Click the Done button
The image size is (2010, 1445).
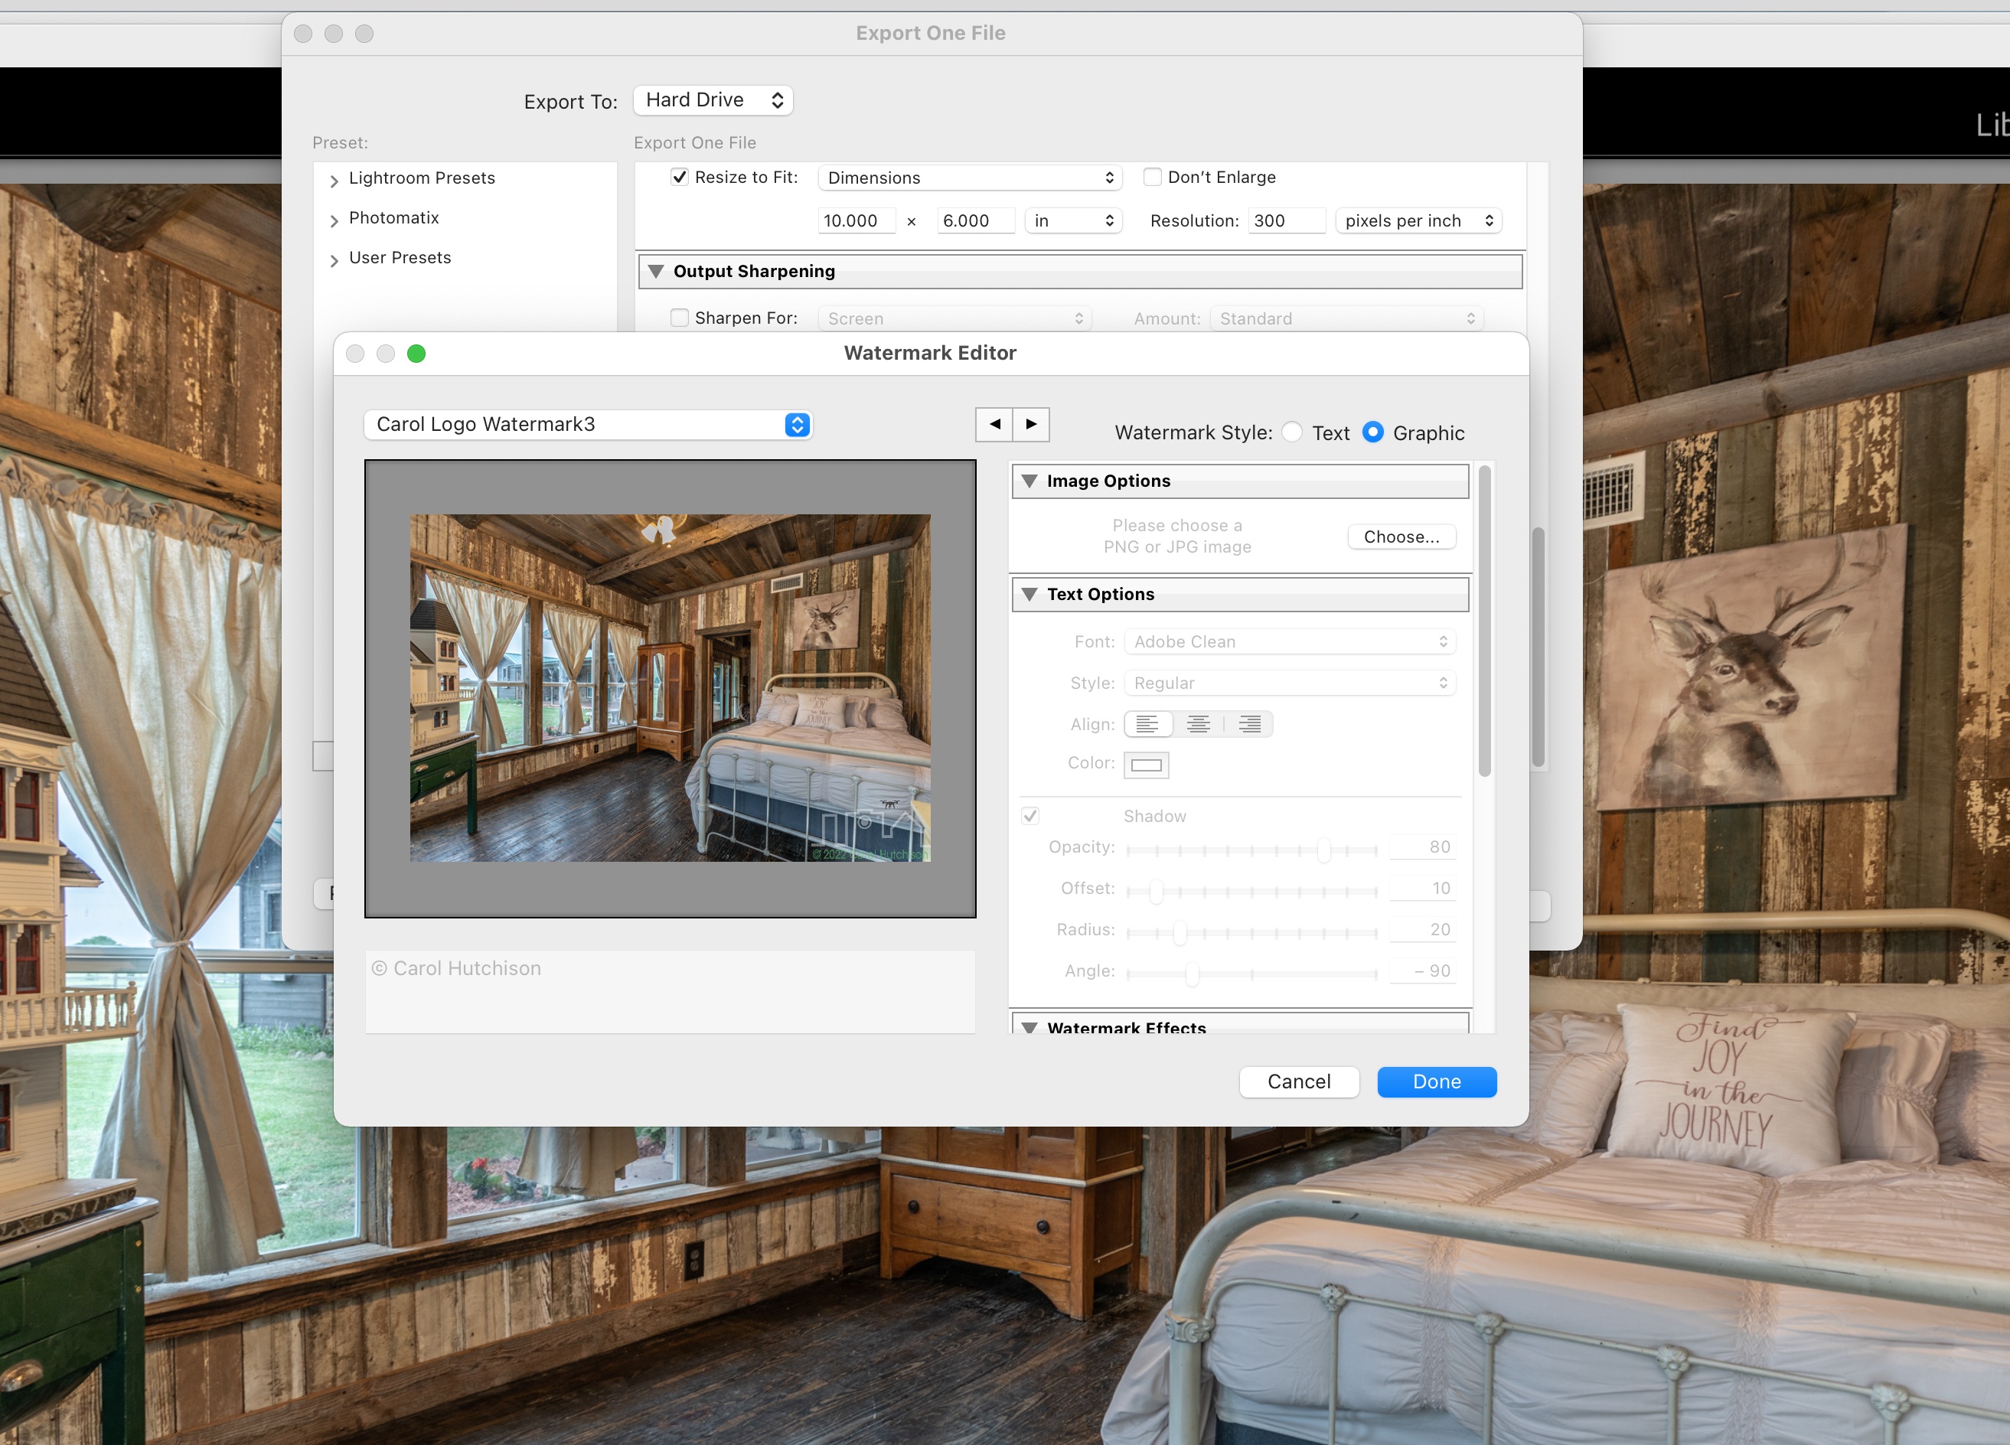coord(1436,1081)
